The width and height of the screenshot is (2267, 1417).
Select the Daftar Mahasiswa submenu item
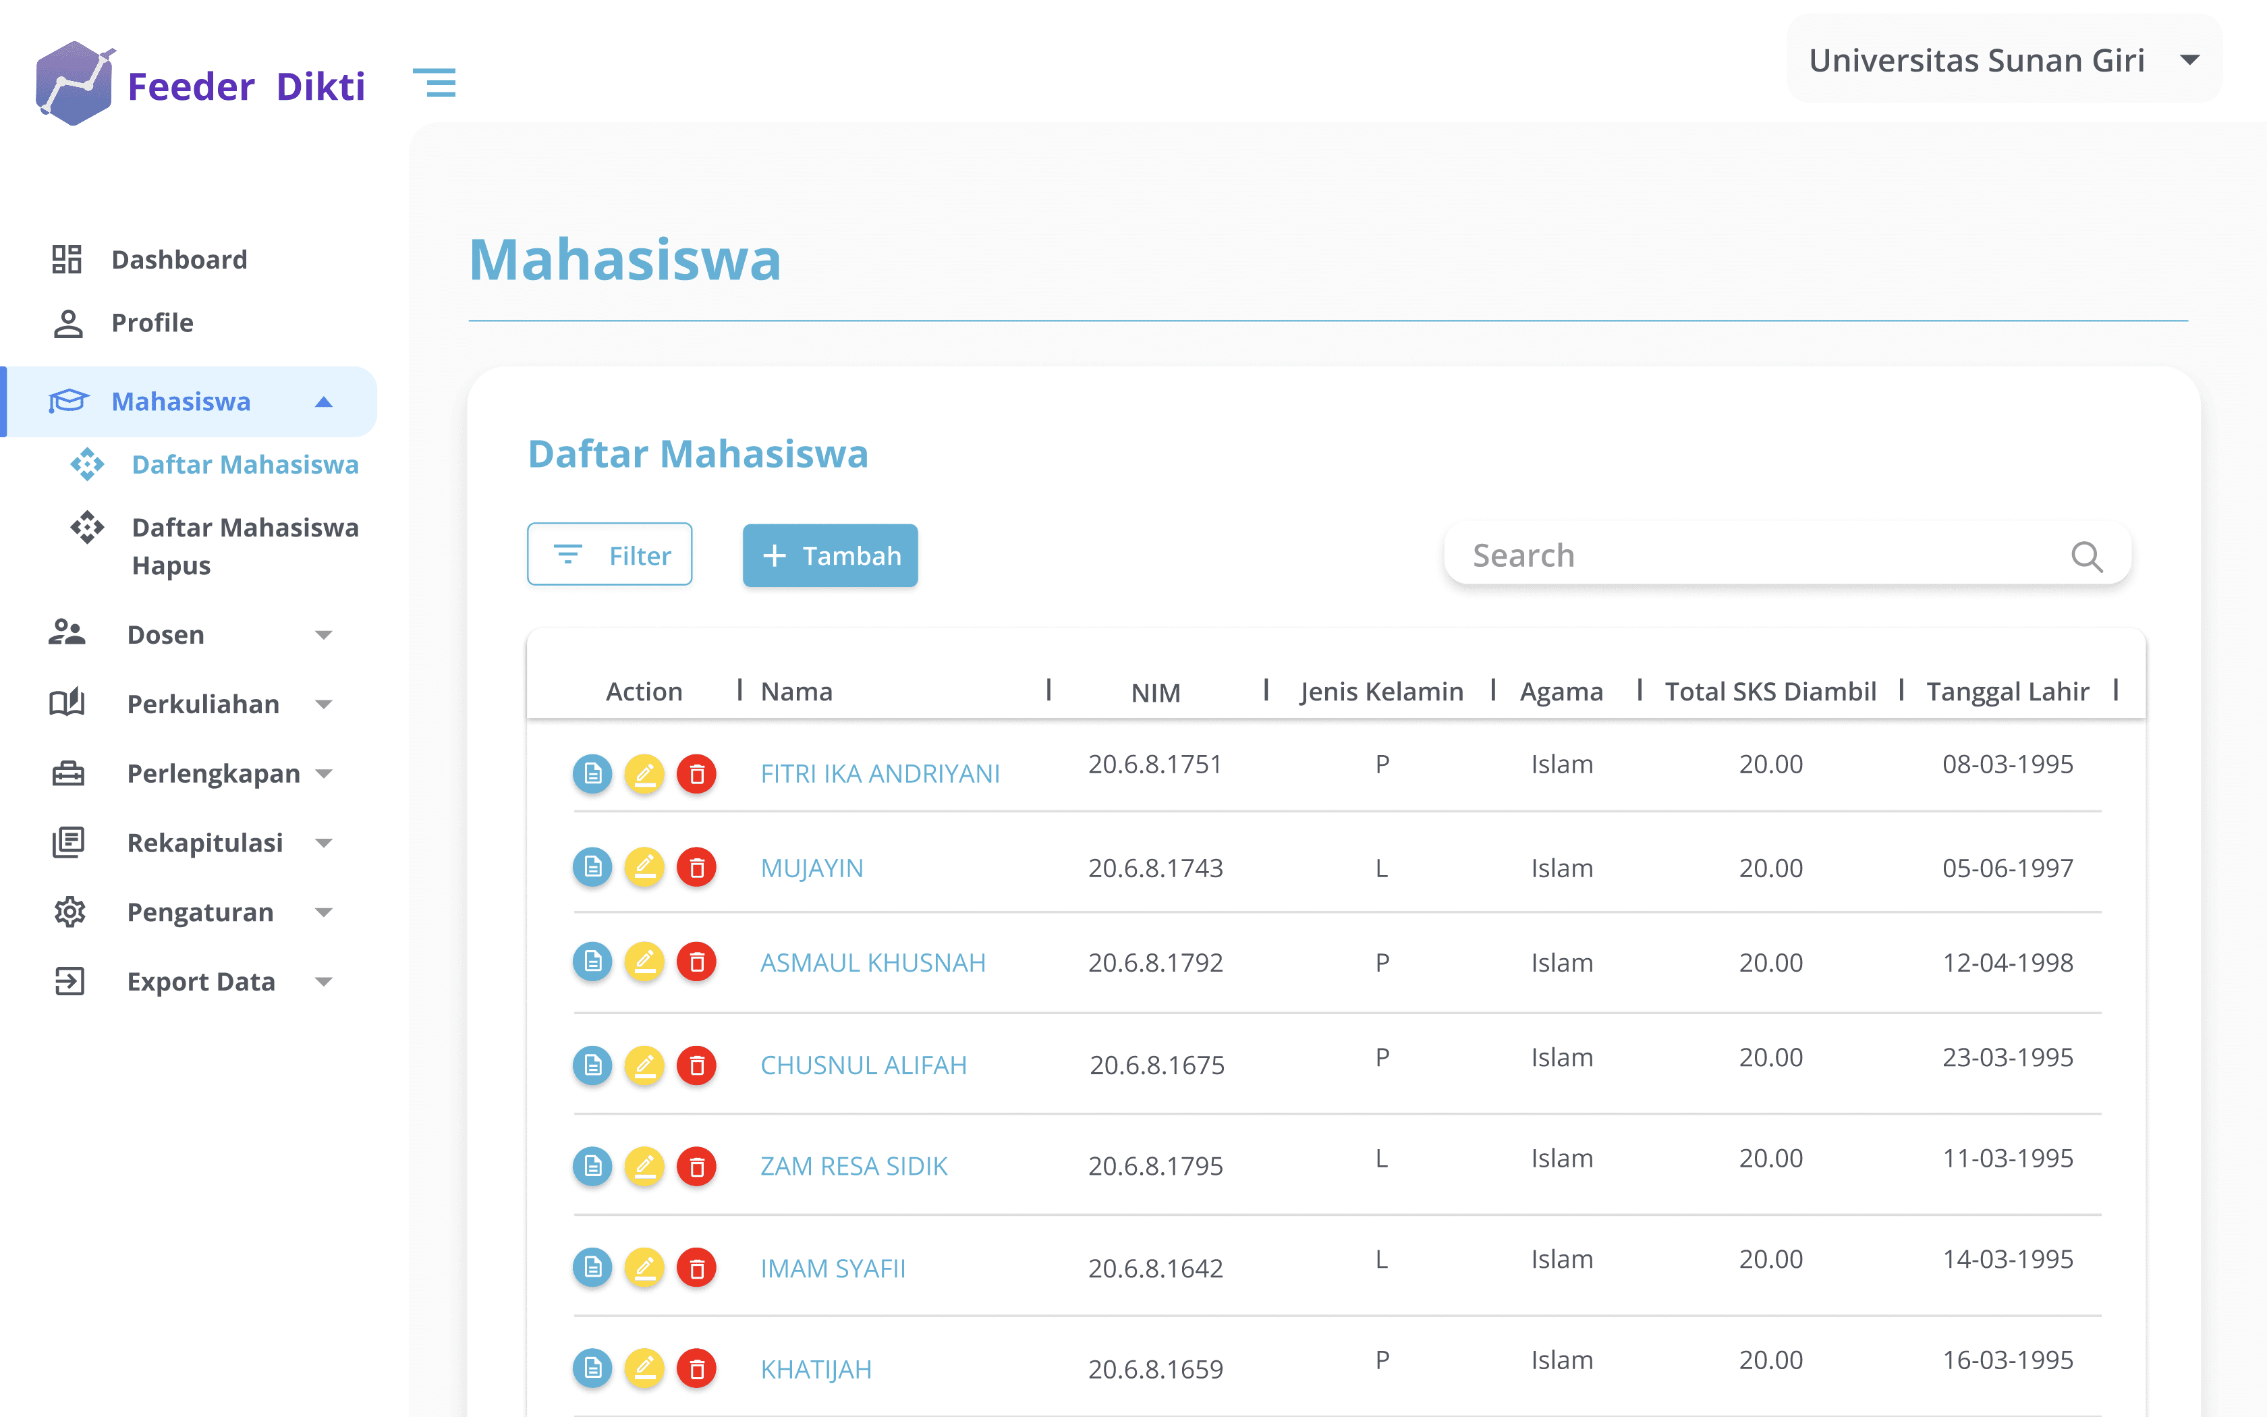point(215,464)
